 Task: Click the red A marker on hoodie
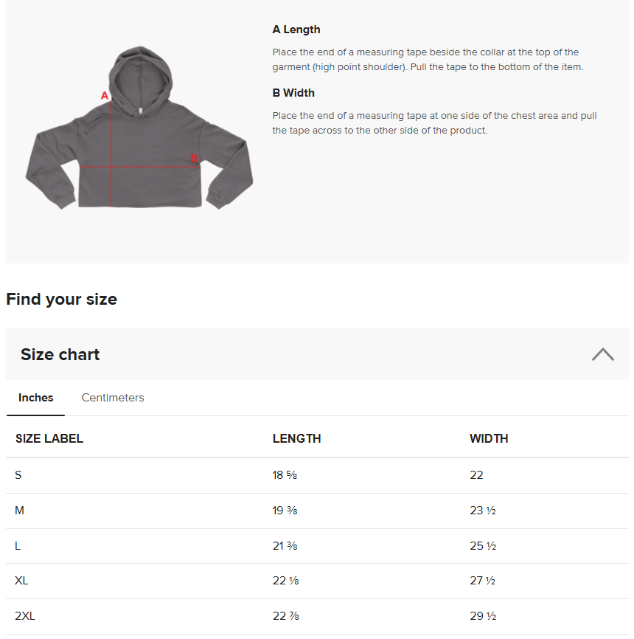tap(105, 95)
